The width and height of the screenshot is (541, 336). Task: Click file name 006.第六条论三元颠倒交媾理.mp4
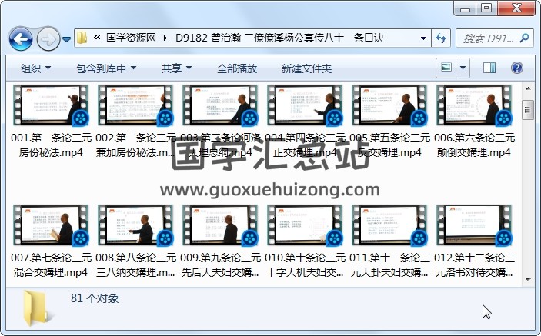point(474,145)
